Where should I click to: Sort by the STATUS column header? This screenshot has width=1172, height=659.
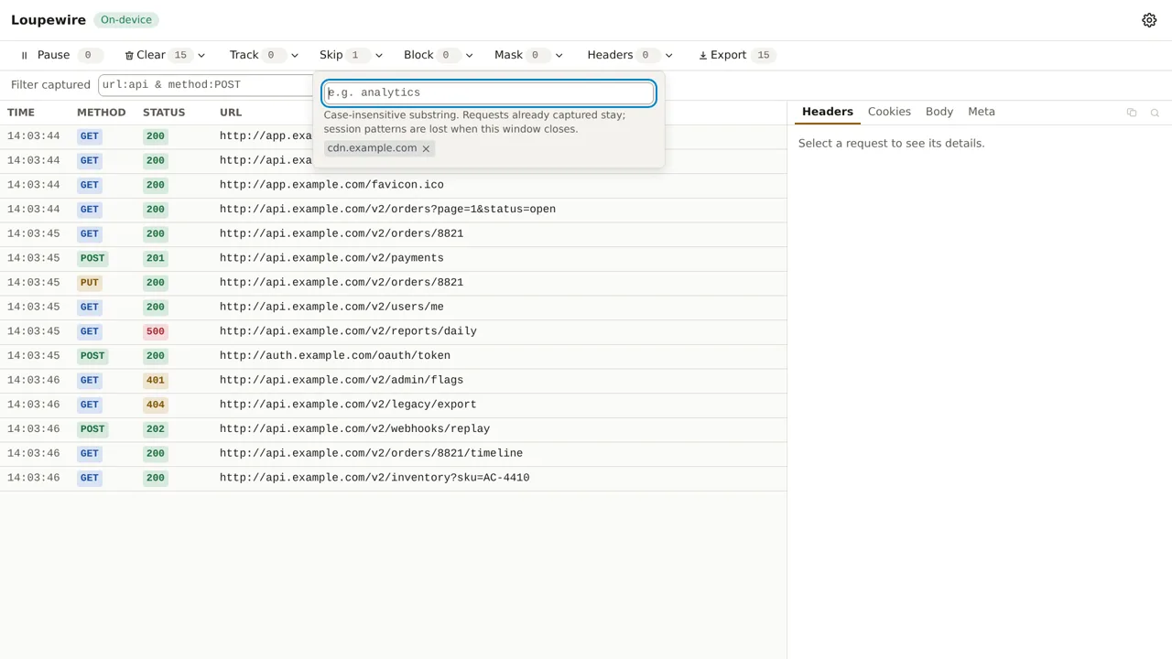(164, 113)
